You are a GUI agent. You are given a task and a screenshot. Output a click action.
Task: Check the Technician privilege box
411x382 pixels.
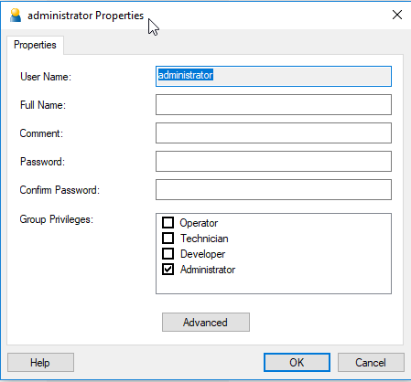[168, 239]
